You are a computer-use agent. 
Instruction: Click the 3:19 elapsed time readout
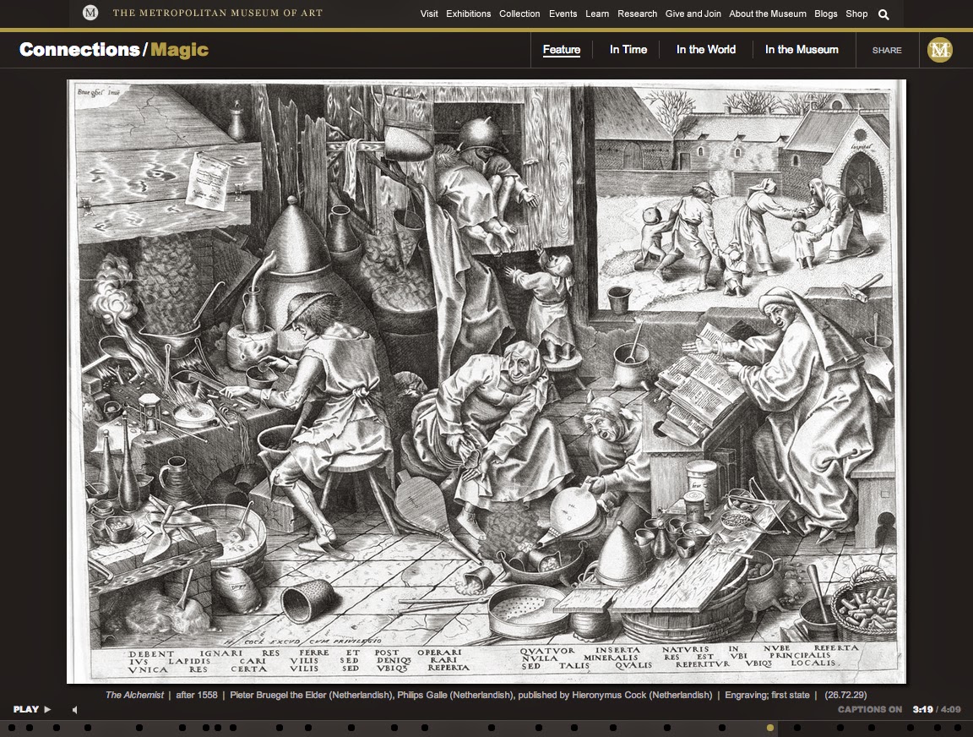coord(922,709)
